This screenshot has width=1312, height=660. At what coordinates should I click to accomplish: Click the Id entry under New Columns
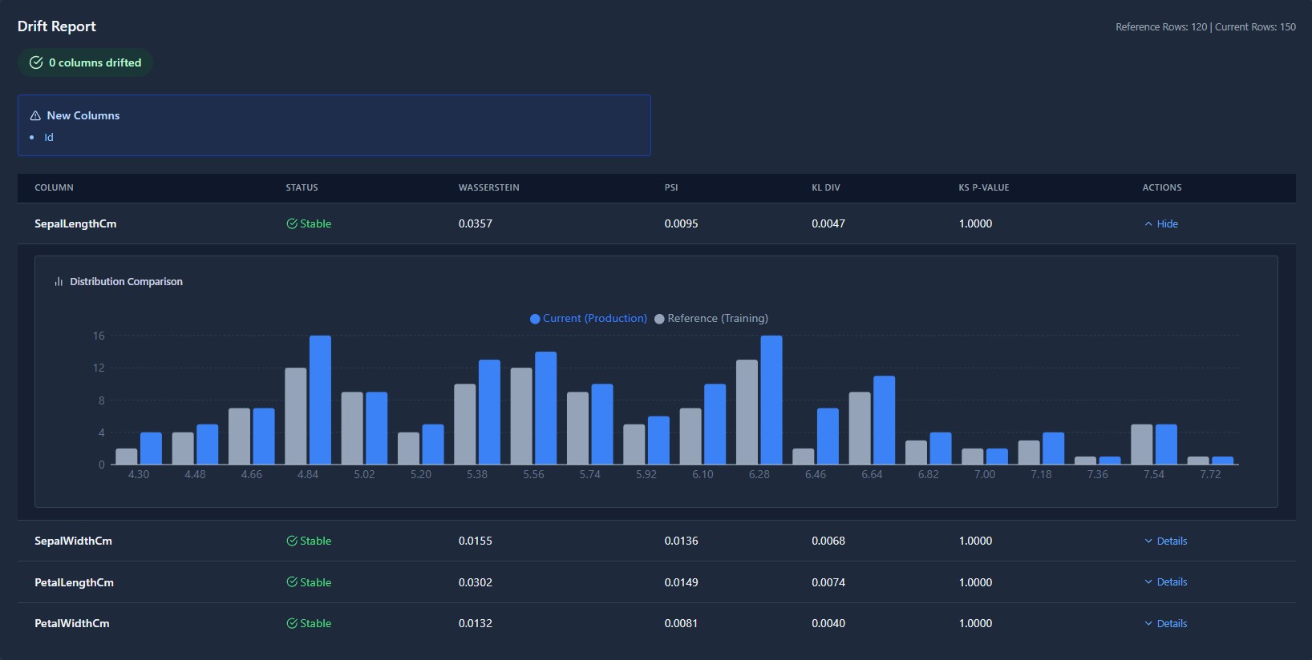click(x=49, y=138)
